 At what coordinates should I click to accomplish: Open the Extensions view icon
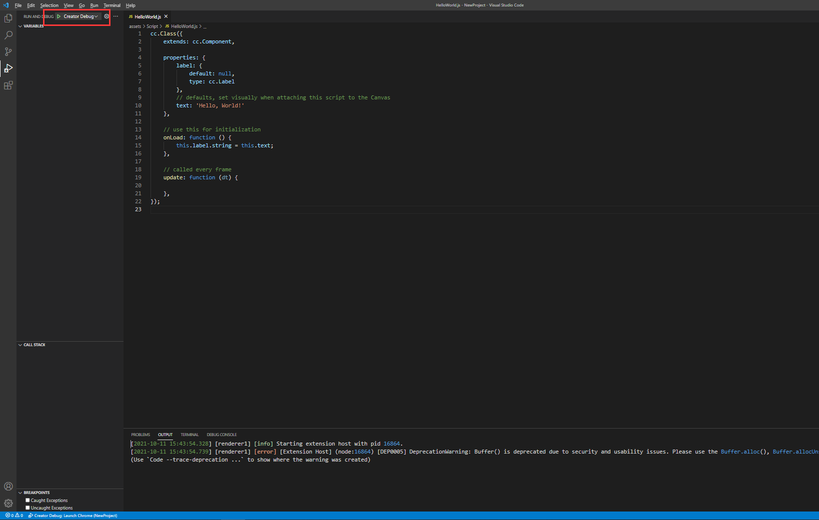tap(8, 85)
